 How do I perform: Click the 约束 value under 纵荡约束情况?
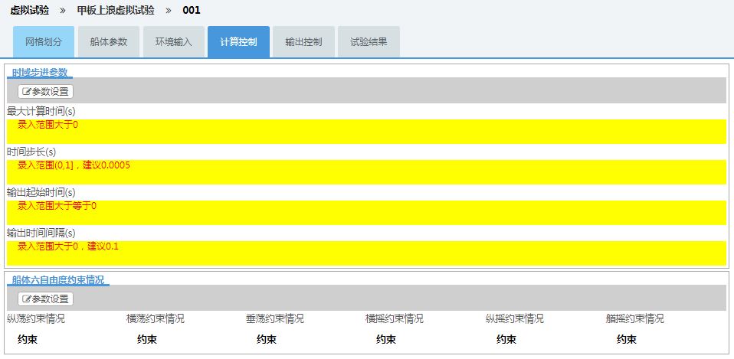click(28, 339)
